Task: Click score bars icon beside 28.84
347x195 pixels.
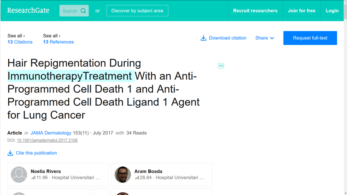Action: tap(137, 178)
